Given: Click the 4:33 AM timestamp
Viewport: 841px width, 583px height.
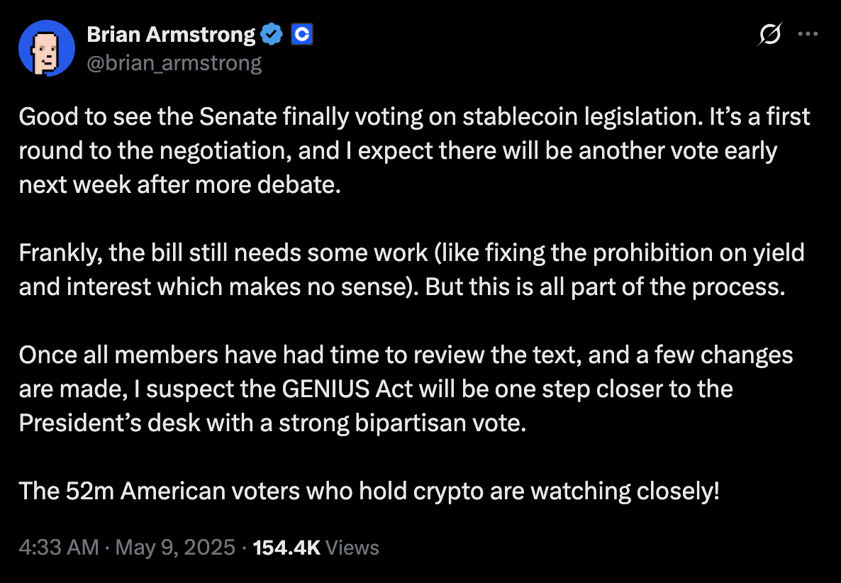Looking at the screenshot, I should (59, 548).
